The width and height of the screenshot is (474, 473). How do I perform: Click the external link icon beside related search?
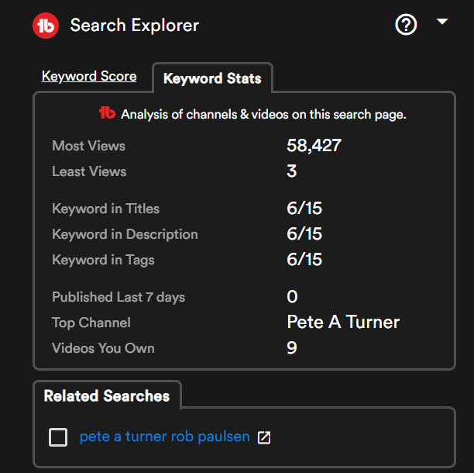click(x=264, y=437)
